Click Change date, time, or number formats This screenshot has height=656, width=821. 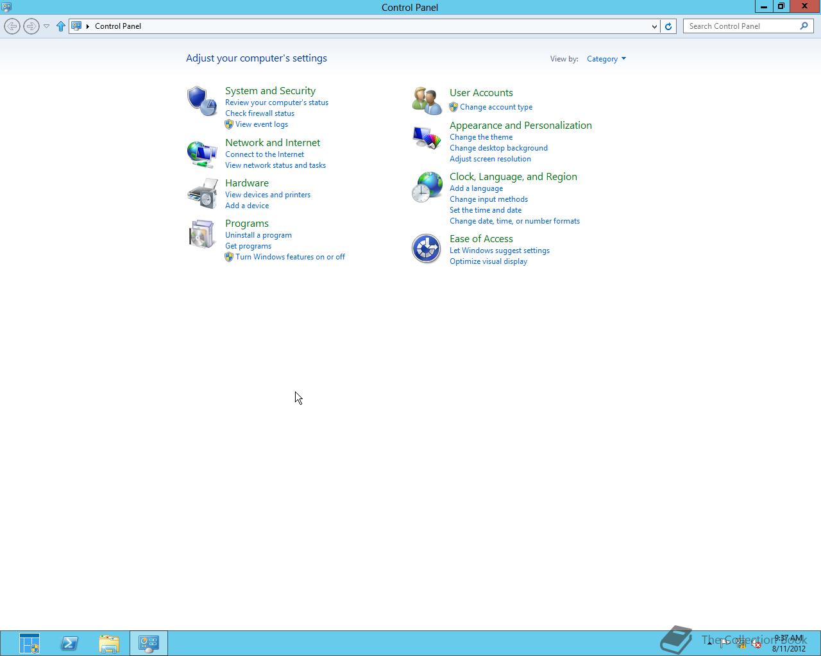coord(514,221)
